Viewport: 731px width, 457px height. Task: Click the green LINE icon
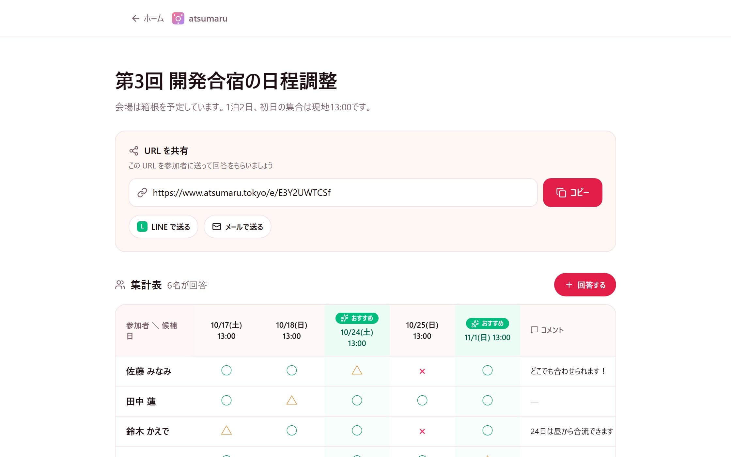tap(142, 227)
